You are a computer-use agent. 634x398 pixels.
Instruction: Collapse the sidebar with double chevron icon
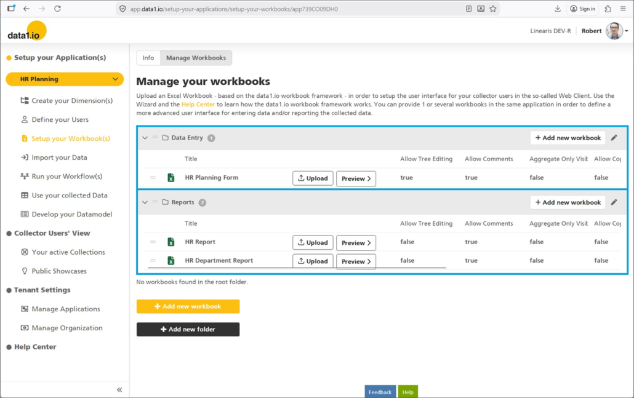119,389
